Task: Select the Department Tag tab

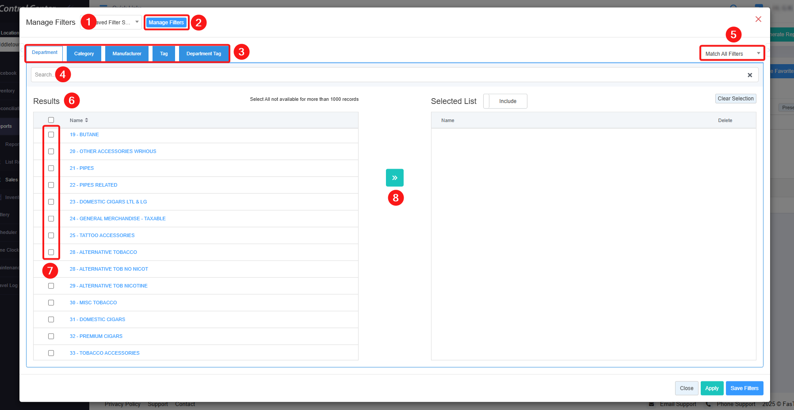Action: click(x=203, y=54)
